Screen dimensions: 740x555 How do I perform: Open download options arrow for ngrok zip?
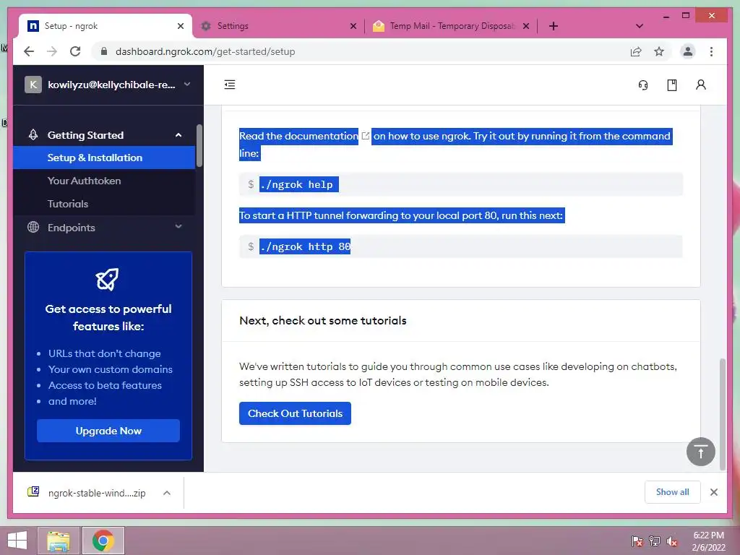pos(167,493)
